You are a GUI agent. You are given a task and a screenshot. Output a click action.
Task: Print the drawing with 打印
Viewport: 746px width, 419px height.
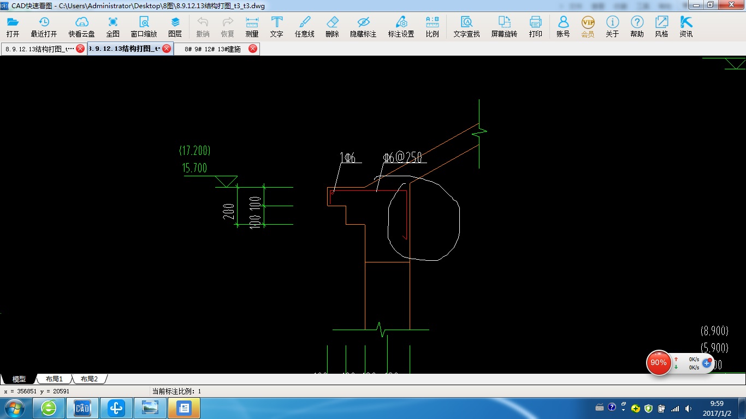[535, 27]
